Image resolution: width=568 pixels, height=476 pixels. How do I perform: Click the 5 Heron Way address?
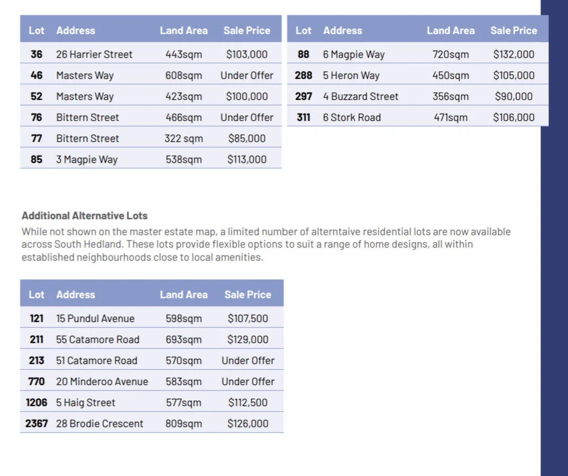351,76
